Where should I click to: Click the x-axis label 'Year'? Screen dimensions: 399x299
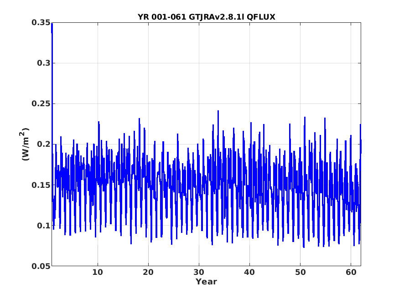pyautogui.click(x=206, y=282)
